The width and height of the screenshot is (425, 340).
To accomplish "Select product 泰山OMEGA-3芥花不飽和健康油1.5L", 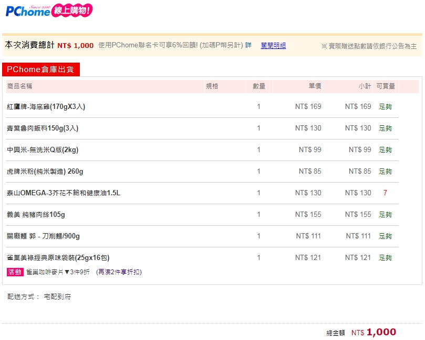I will click(64, 193).
